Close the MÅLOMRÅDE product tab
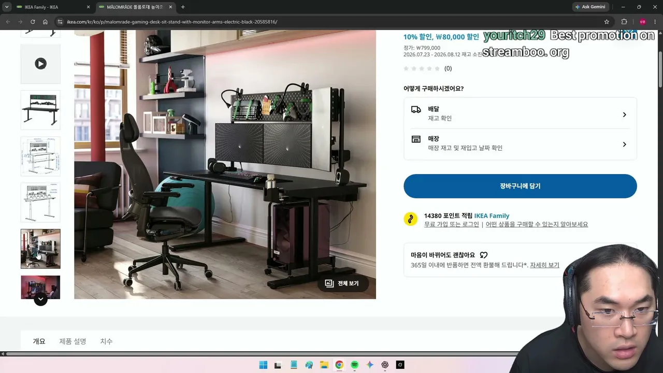Image resolution: width=663 pixels, height=373 pixels. pyautogui.click(x=170, y=7)
